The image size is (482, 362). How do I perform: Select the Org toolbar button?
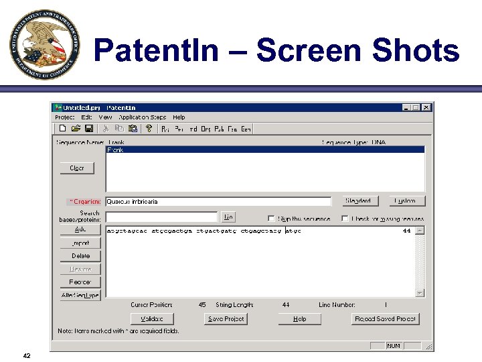pos(206,129)
